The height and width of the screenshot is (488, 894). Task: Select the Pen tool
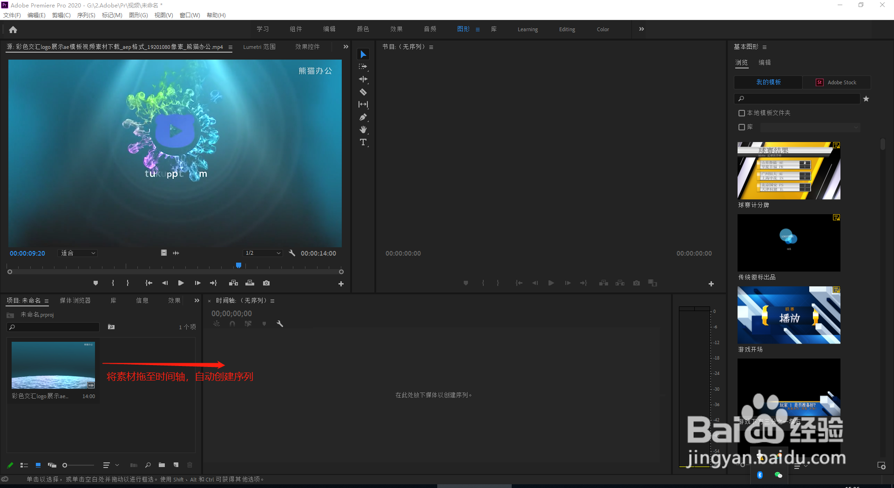click(x=363, y=117)
